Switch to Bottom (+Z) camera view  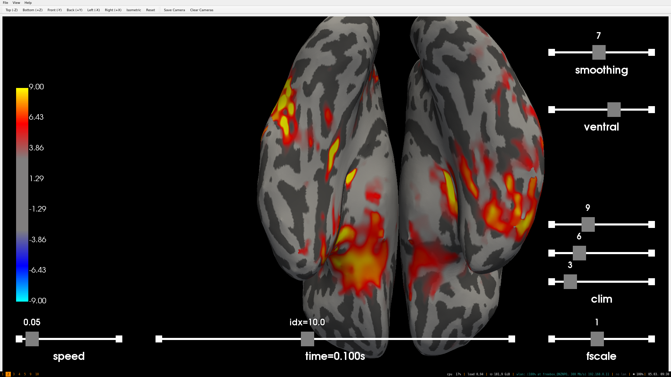click(x=33, y=10)
